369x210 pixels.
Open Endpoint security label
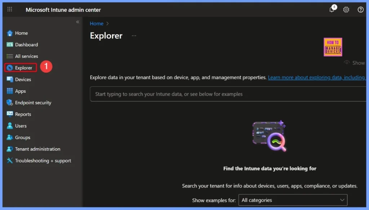pos(33,102)
